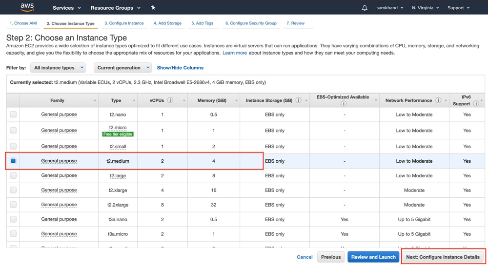This screenshot has height=266, width=488.
Task: Switch to 6. Configure Security Group tab
Action: [x=251, y=23]
